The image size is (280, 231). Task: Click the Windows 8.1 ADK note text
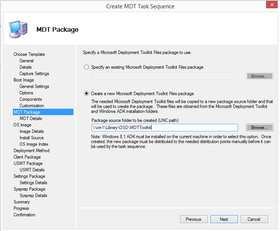pos(181,142)
